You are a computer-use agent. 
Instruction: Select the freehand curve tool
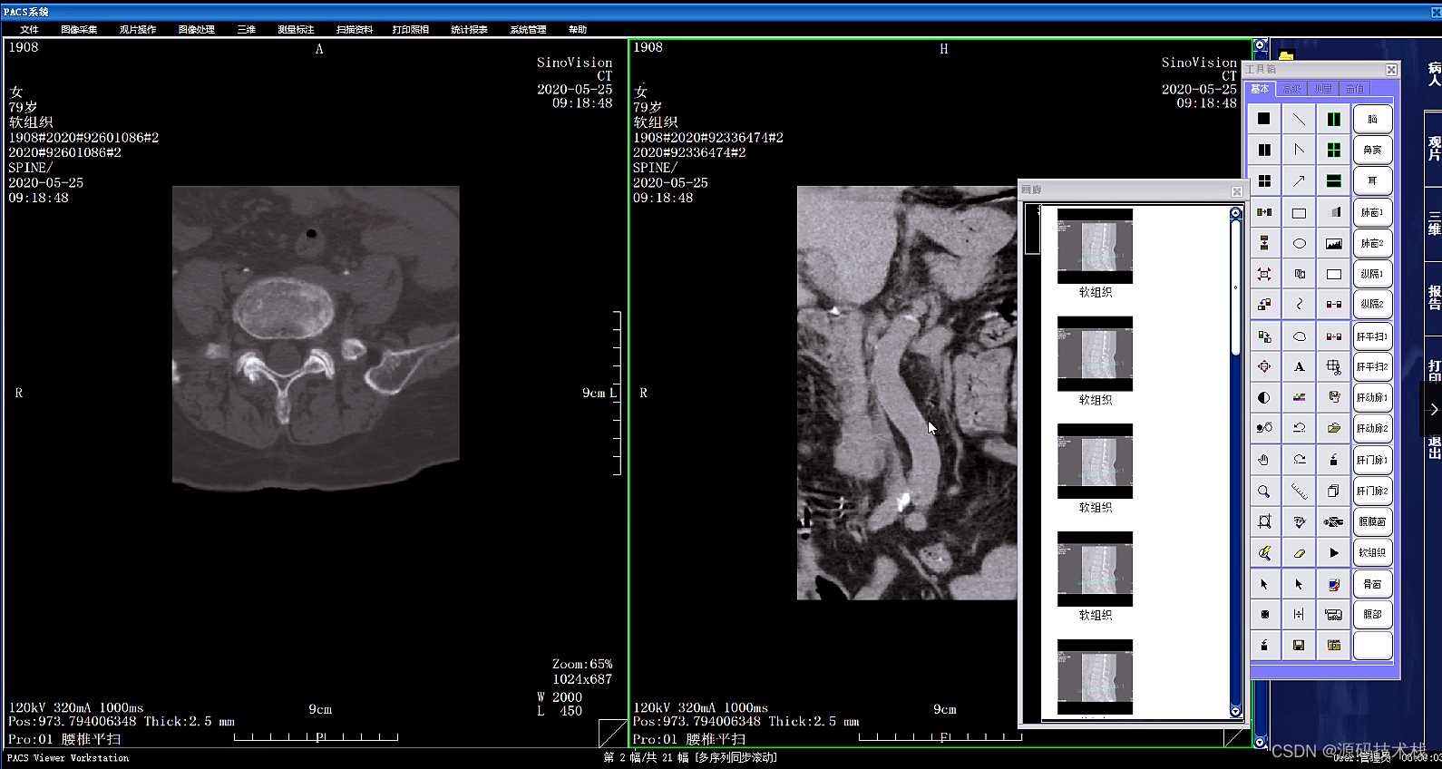tap(1299, 304)
